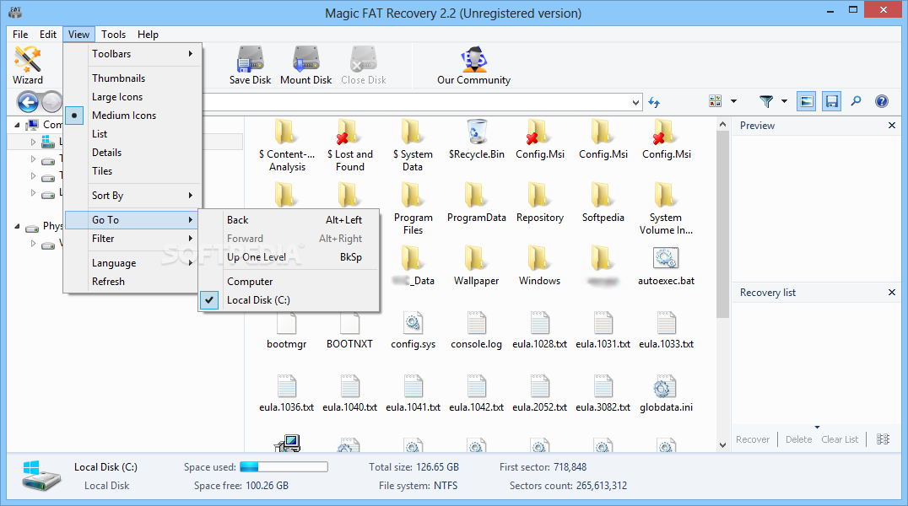Close the Recovery list panel

point(892,293)
